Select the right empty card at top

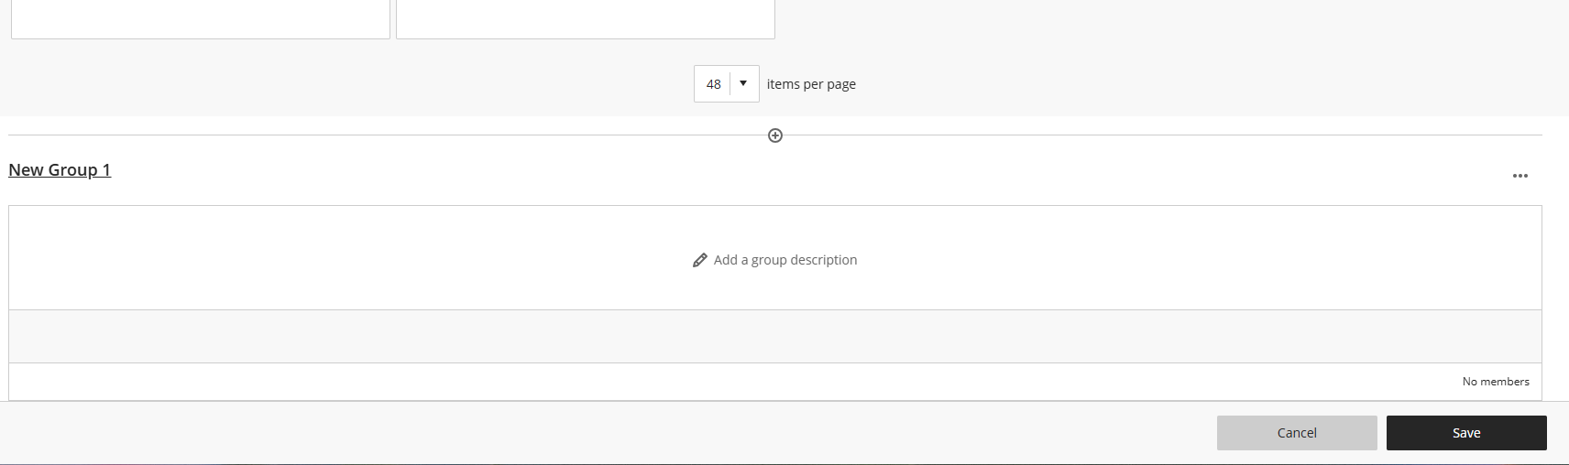coord(585,18)
